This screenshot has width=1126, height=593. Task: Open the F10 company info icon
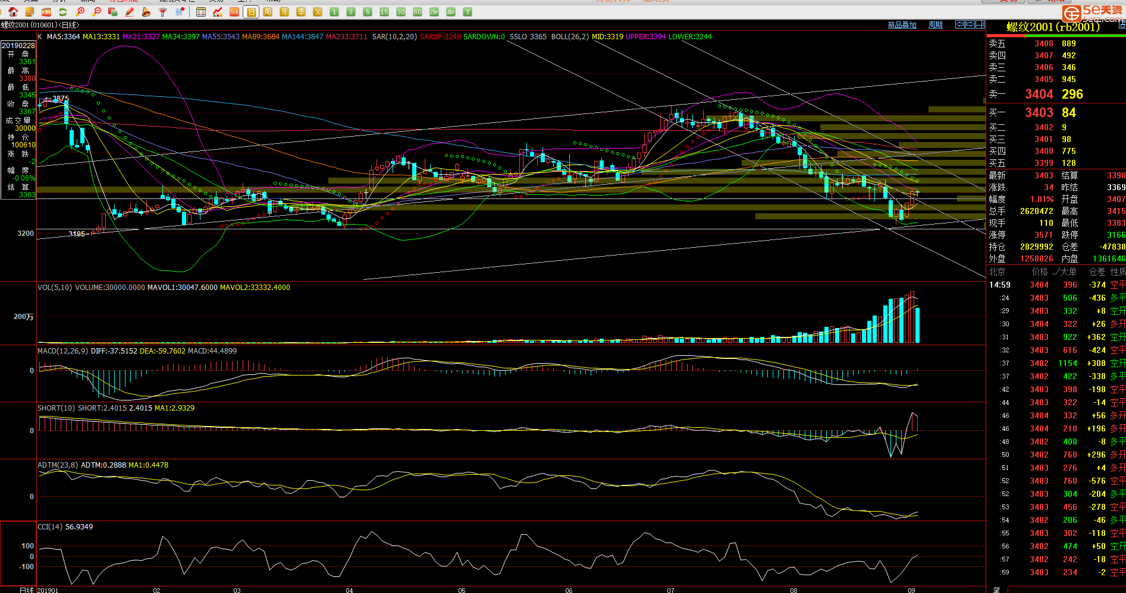click(46, 12)
